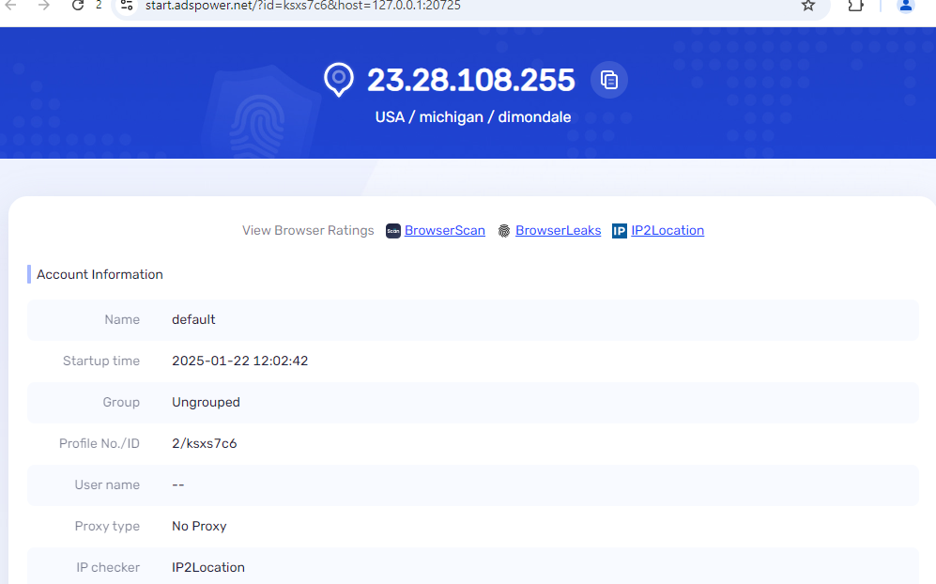
Task: Go back using the back arrow
Action: coord(13,7)
